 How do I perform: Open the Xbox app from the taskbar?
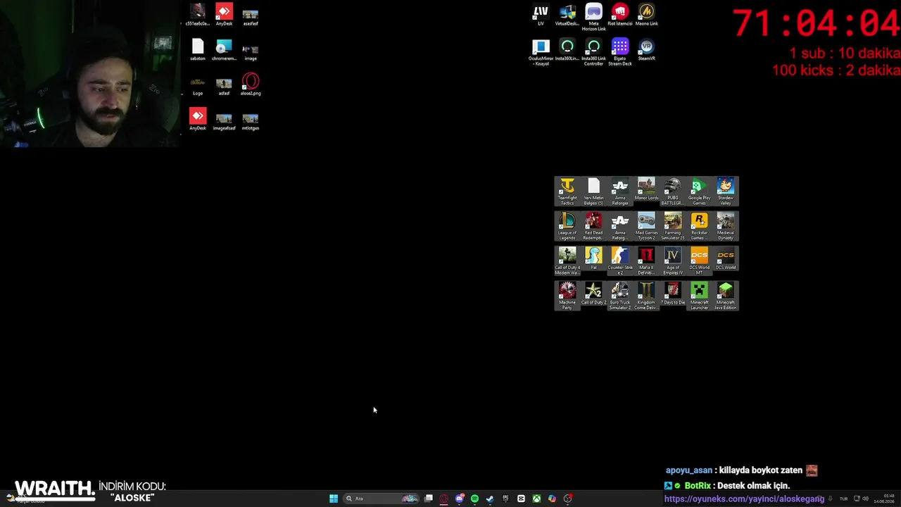pyautogui.click(x=536, y=499)
